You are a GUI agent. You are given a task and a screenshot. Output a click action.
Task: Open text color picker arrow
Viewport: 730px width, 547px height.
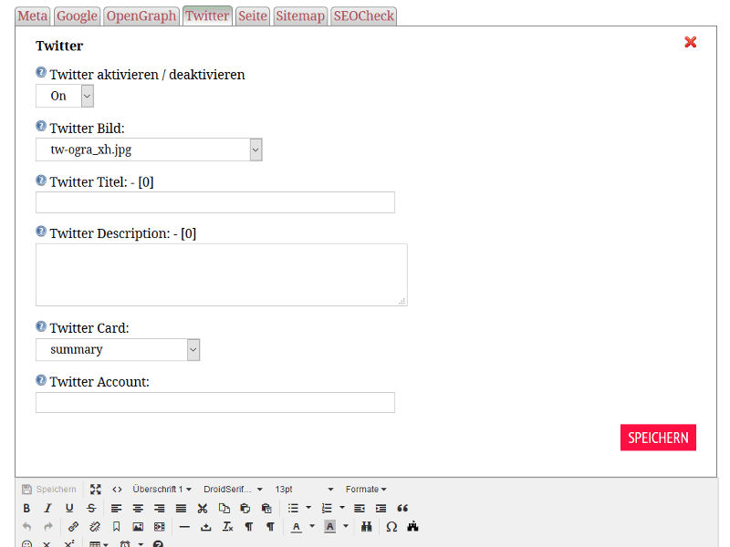pos(312,527)
